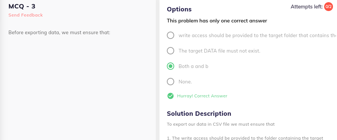Screen dimensions: 337x140
Task: Select the write access option radio button
Action: coord(171,35)
